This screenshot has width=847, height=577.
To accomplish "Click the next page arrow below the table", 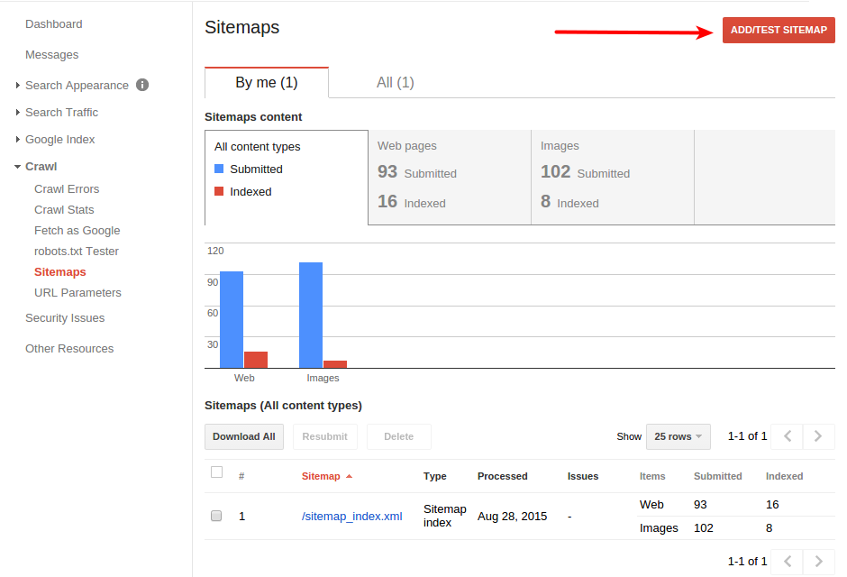I will [x=818, y=561].
